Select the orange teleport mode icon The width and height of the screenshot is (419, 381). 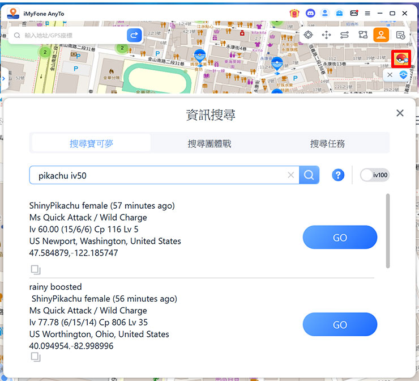click(x=381, y=35)
